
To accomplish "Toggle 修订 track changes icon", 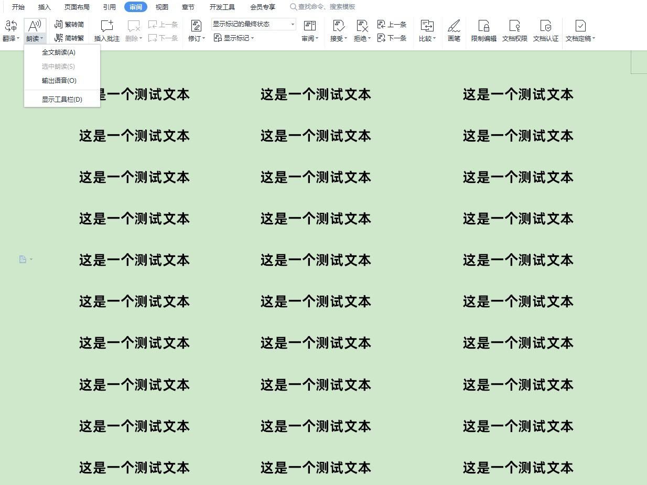I will pos(196,26).
